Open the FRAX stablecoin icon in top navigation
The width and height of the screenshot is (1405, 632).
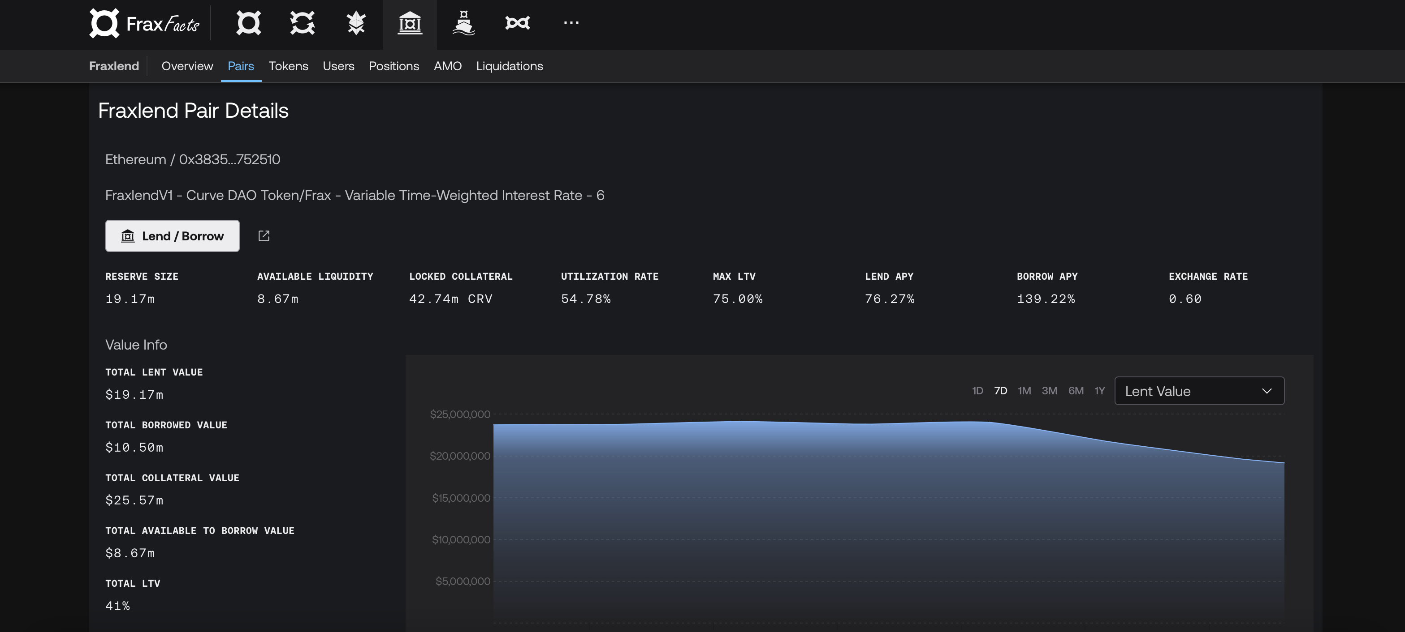tap(248, 23)
